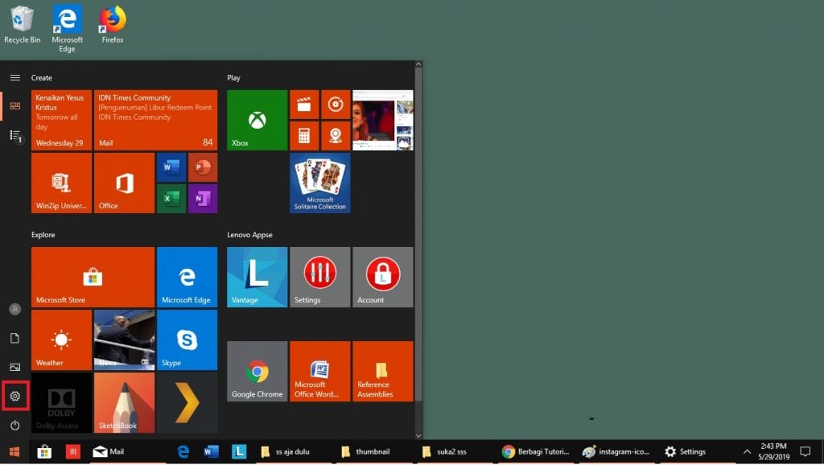
Task: Open the Movies & TV small tile
Action: click(304, 105)
